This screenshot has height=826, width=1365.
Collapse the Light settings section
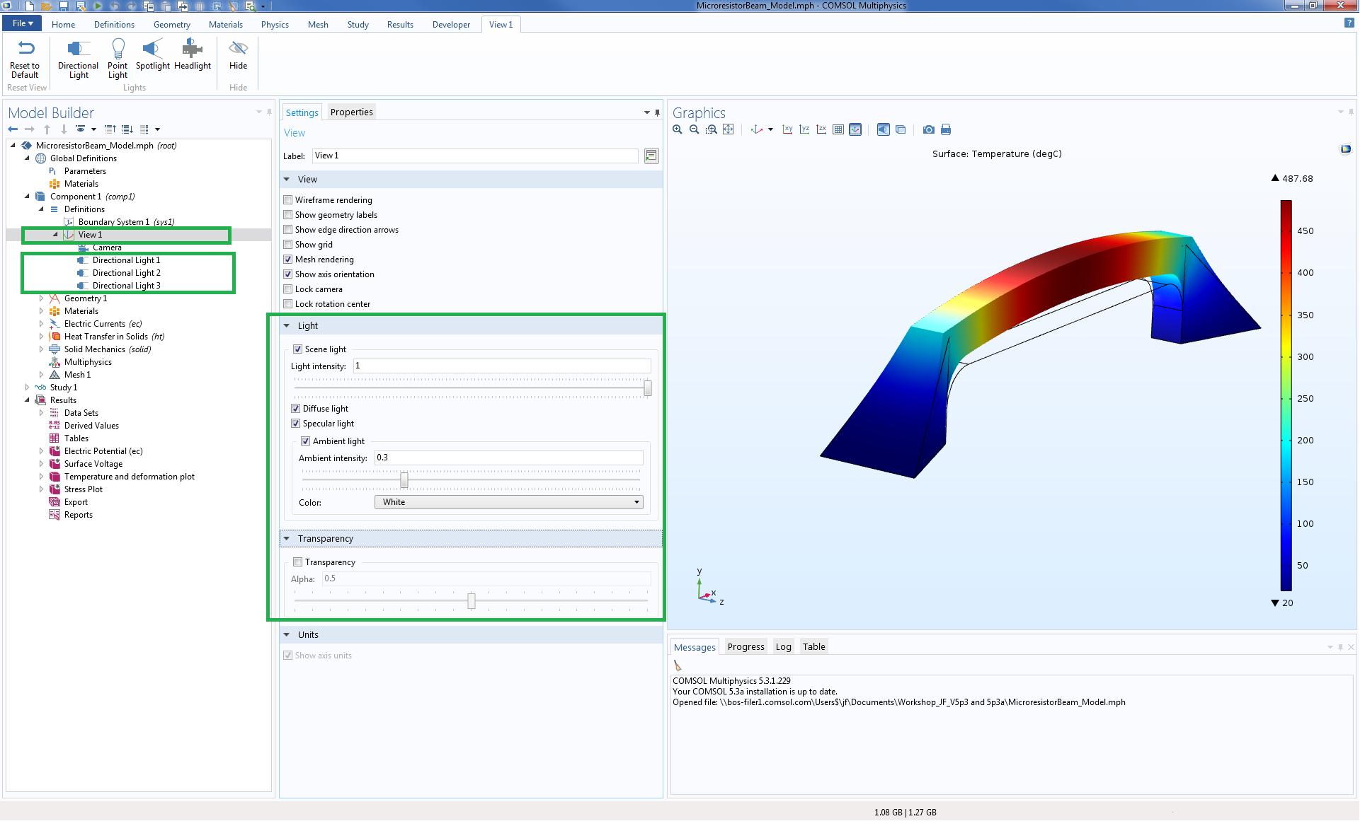287,326
